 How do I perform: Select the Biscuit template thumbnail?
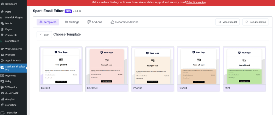198,65
